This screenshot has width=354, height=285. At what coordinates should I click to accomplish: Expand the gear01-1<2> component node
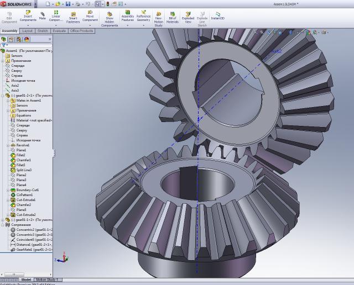coord(2,220)
